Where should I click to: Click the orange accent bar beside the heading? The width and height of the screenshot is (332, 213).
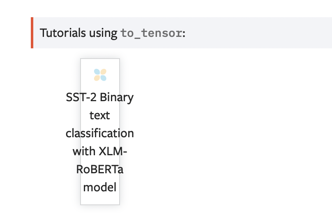32,33
